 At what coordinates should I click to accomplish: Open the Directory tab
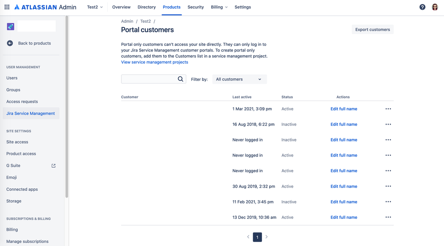tap(146, 7)
